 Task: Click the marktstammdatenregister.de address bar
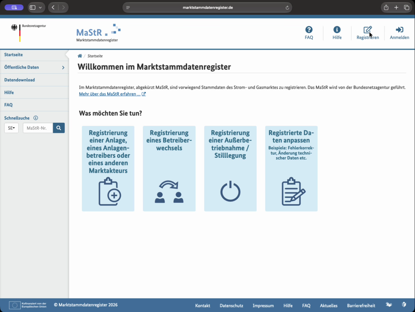[207, 8]
